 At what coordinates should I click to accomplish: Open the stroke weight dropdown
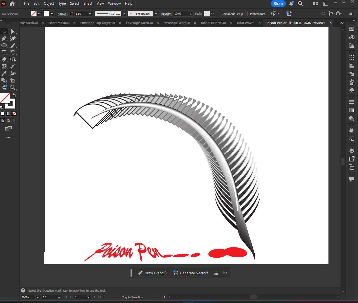(90, 13)
